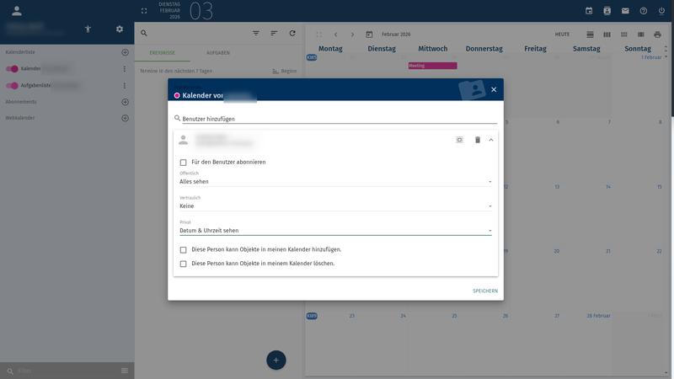Click the 'Benutzer hinzufügen' search field
This screenshot has height=379, width=674.
337,119
